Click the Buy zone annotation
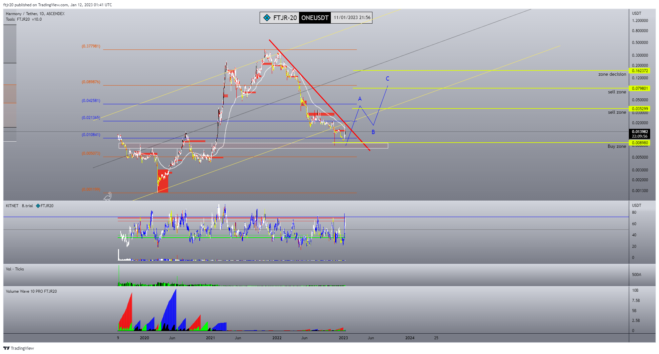The image size is (659, 354). (x=617, y=147)
